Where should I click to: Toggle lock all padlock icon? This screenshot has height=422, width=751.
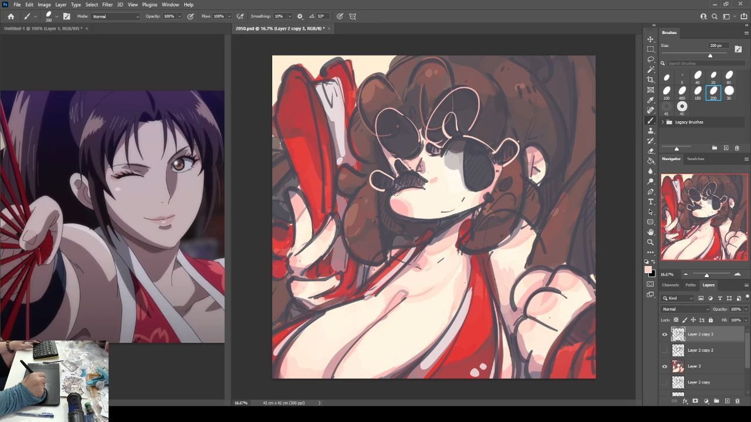pos(711,320)
